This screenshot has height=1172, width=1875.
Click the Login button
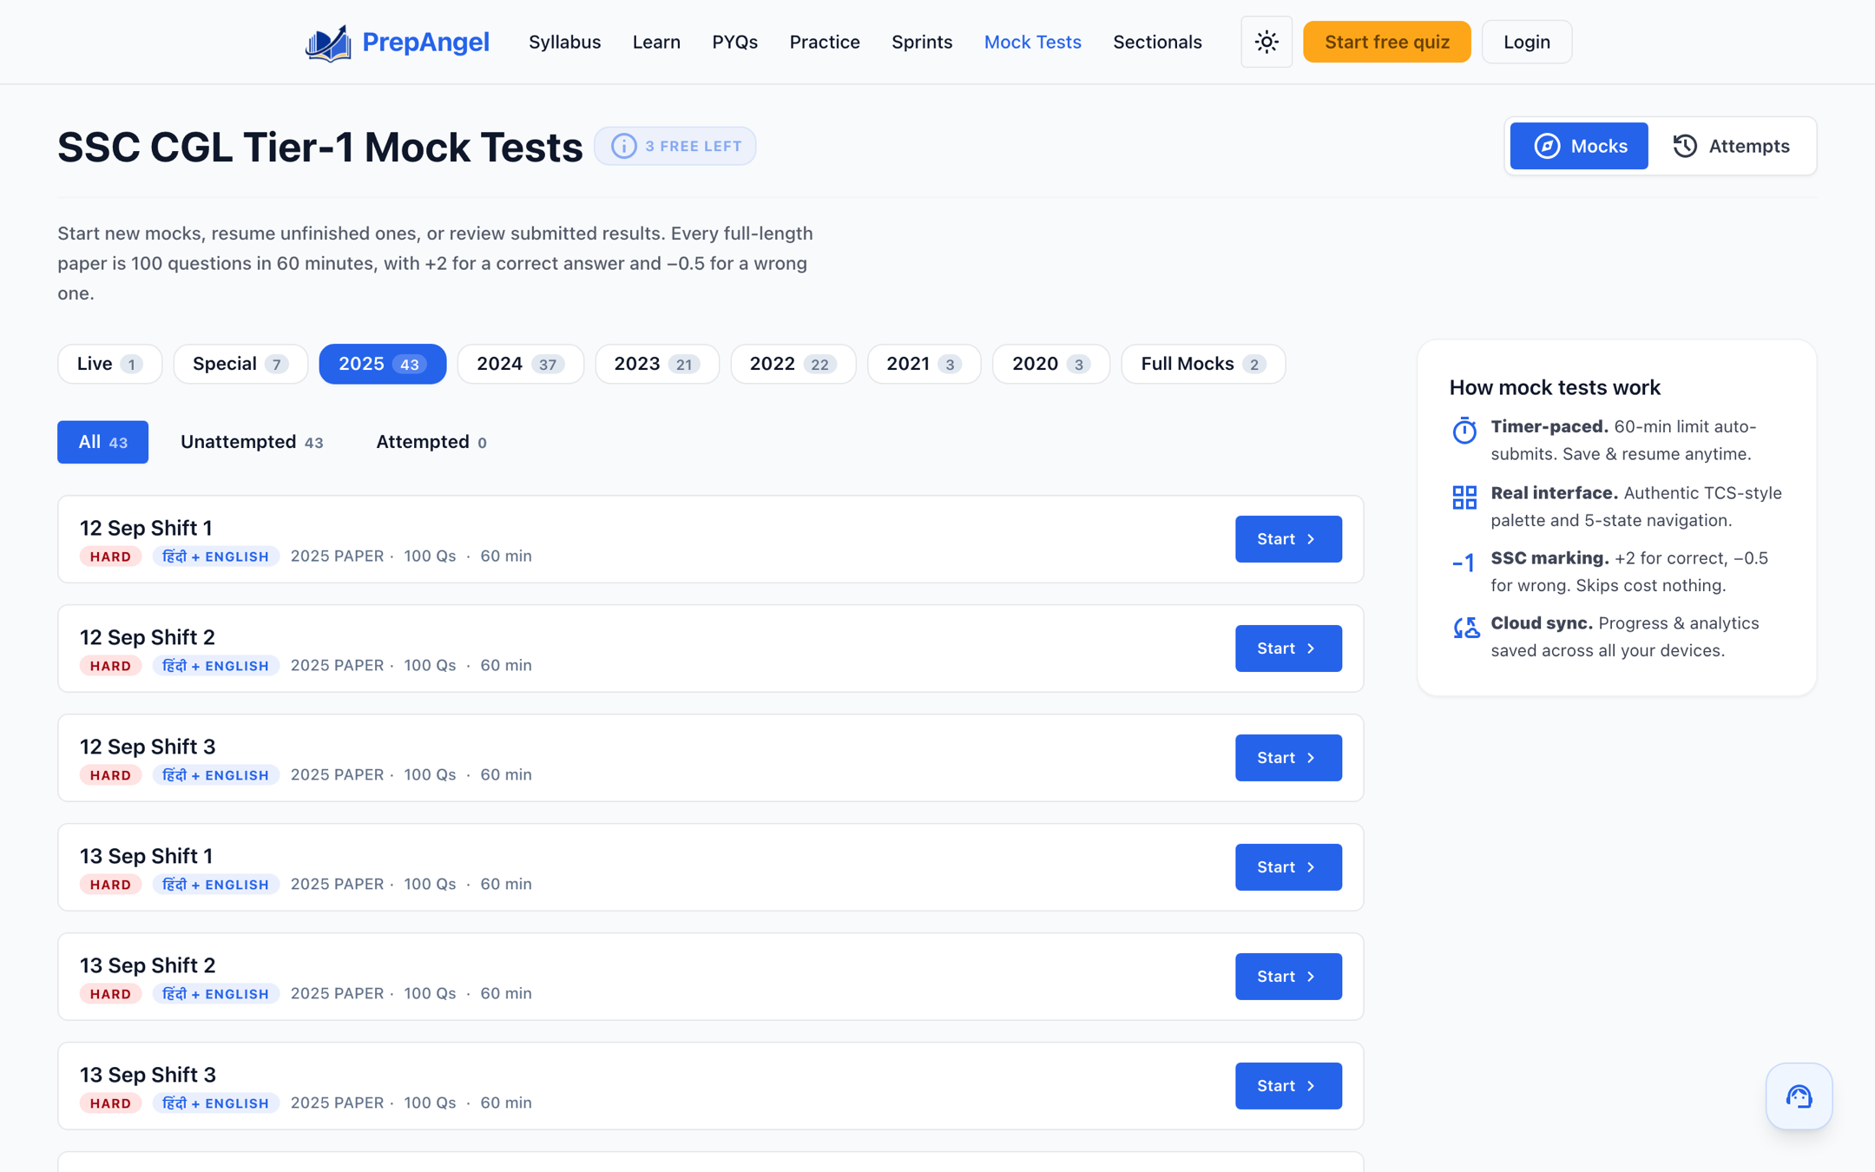pos(1527,42)
